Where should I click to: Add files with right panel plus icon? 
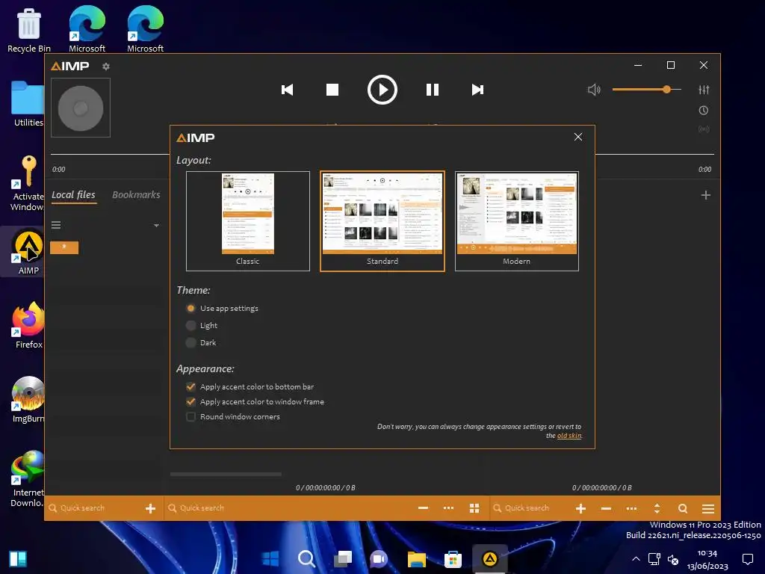[580, 508]
